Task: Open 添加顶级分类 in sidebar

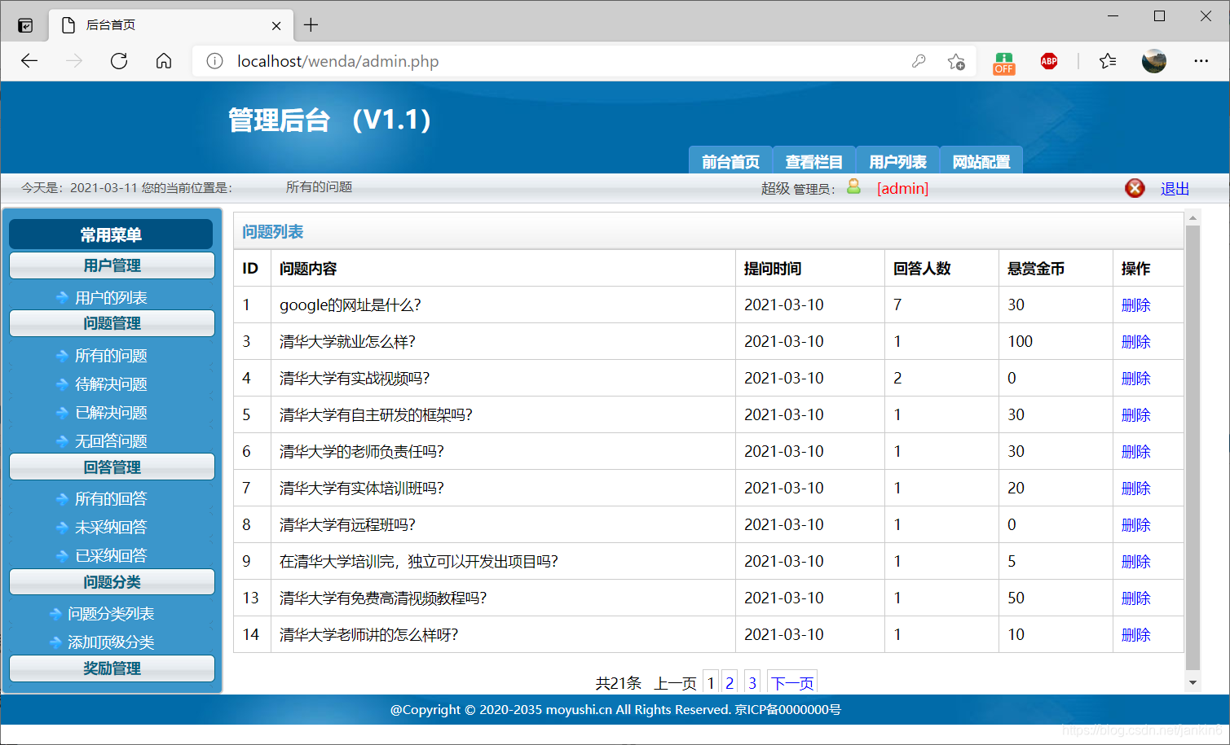Action: click(x=111, y=642)
